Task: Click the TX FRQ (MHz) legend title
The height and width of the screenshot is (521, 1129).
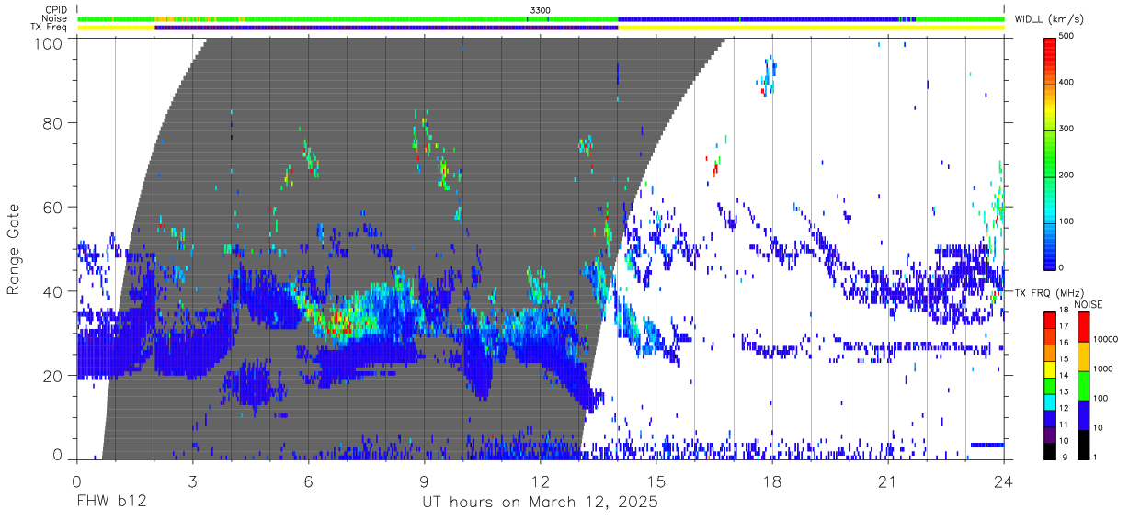Action: pos(1049,292)
